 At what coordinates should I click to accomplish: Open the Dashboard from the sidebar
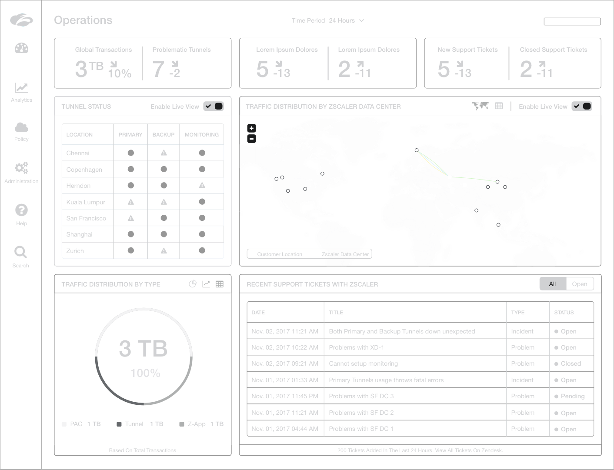(21, 49)
